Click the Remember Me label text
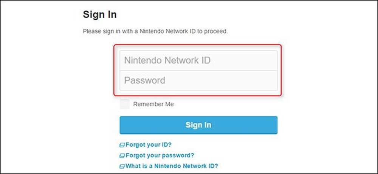This screenshot has height=174, width=378. pos(153,104)
